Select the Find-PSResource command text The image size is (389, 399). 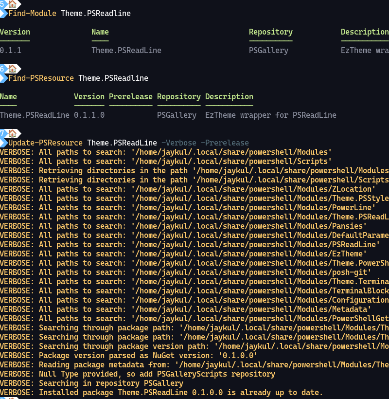pos(41,78)
